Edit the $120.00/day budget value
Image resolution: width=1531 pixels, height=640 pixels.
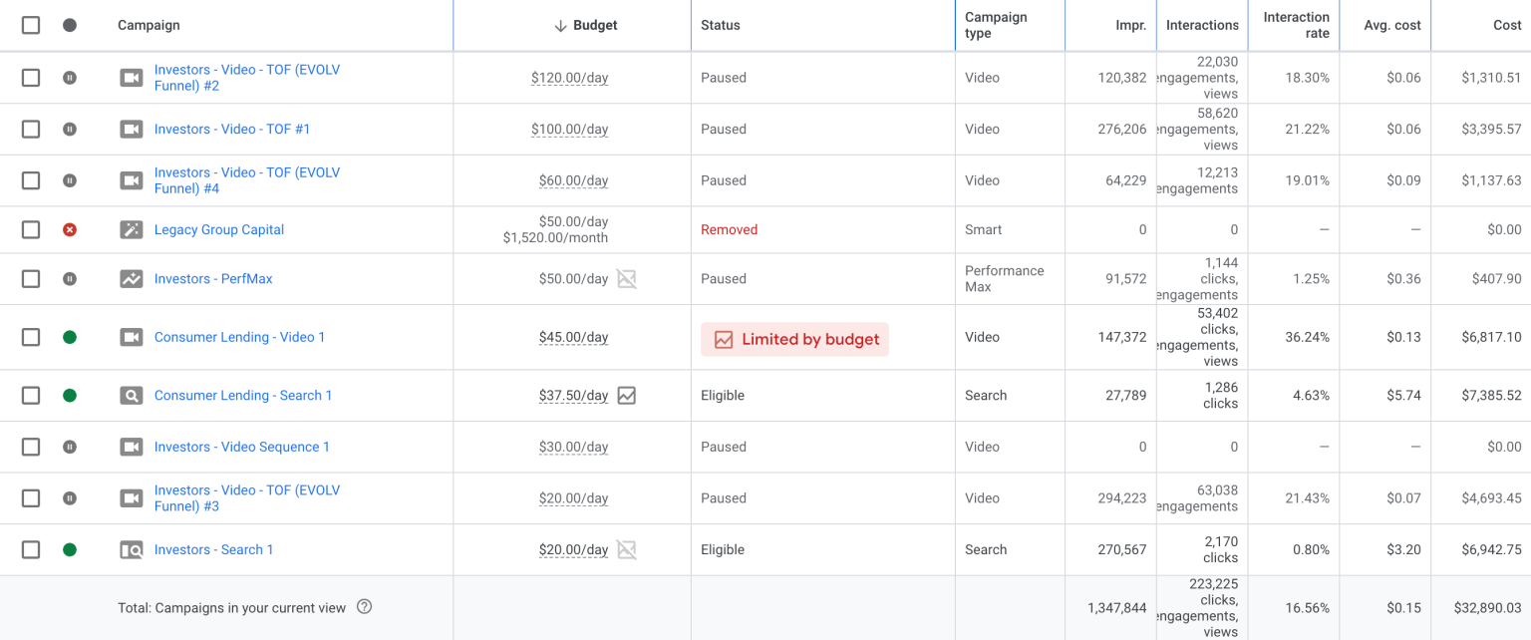click(x=569, y=77)
